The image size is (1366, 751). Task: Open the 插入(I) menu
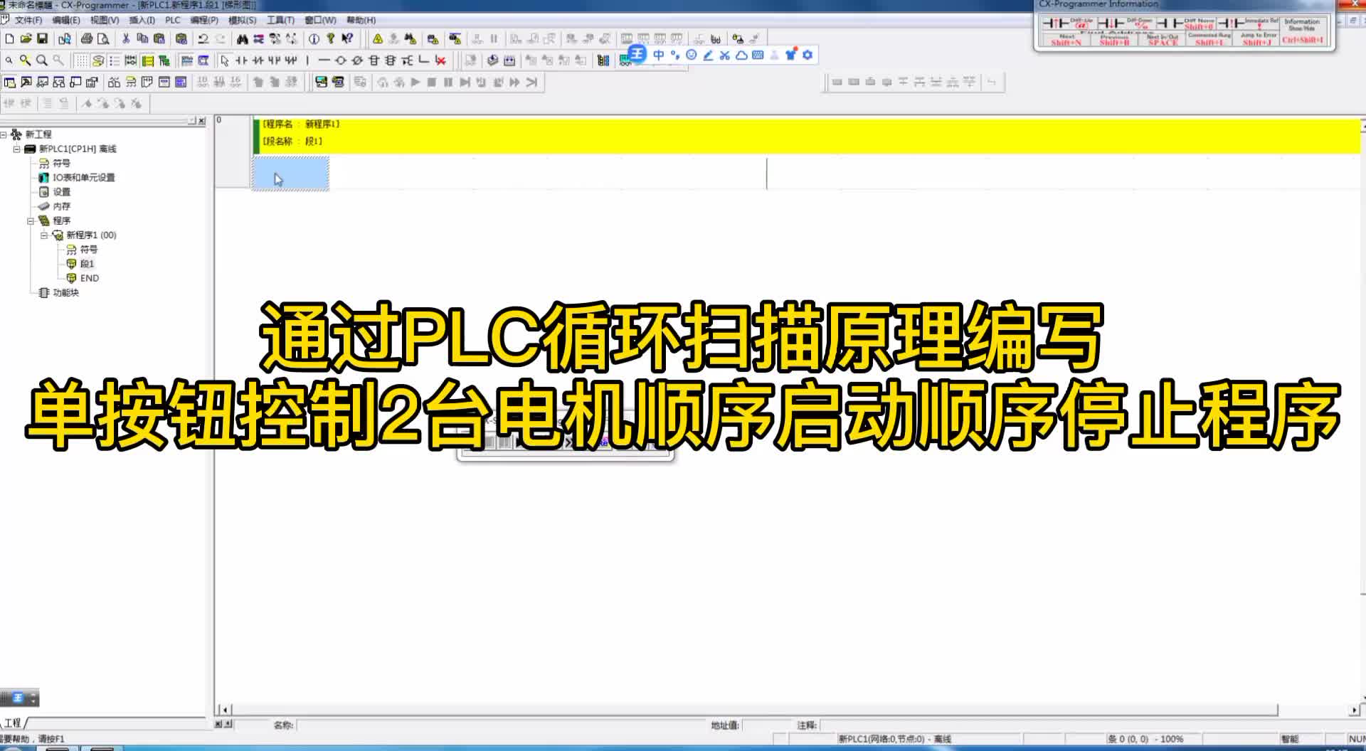[x=142, y=20]
